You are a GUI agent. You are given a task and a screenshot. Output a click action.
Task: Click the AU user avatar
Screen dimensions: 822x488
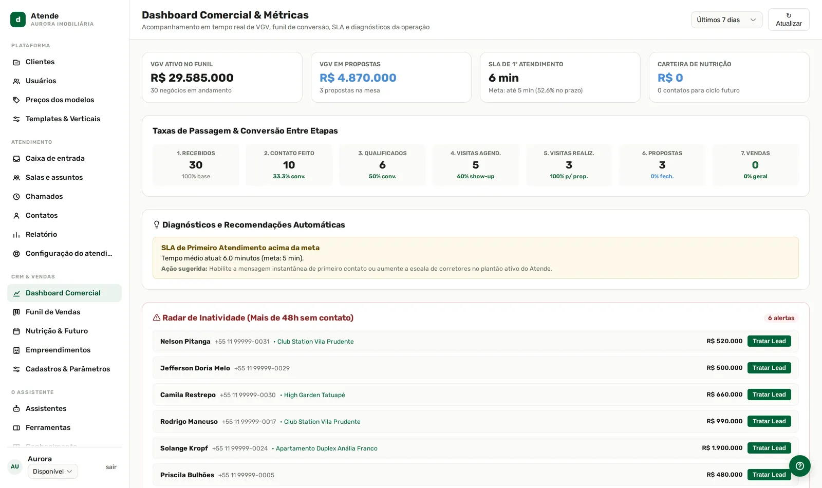click(x=15, y=467)
